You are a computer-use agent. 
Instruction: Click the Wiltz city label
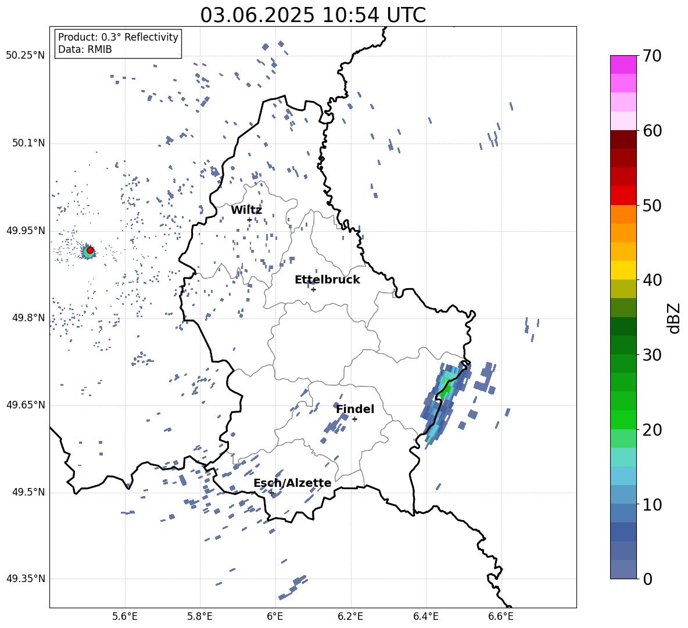246,210
